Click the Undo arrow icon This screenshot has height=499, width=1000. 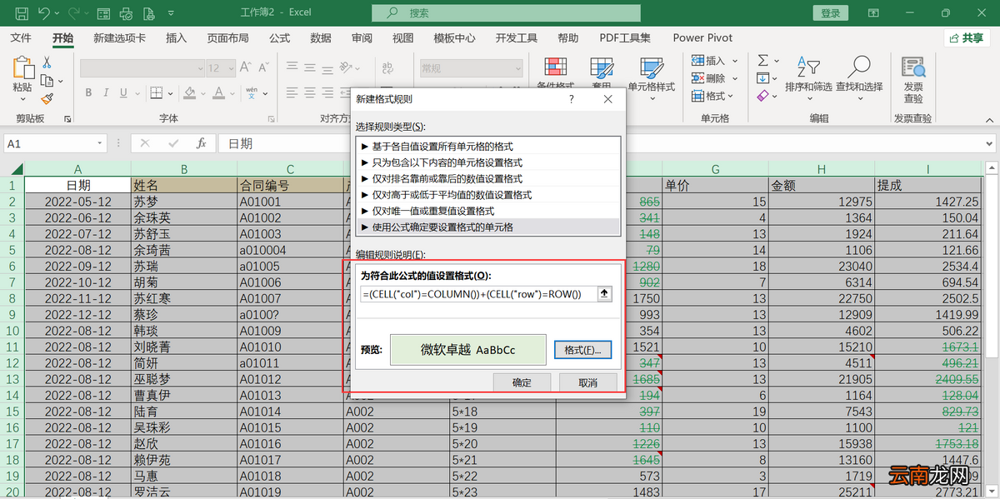[x=44, y=13]
